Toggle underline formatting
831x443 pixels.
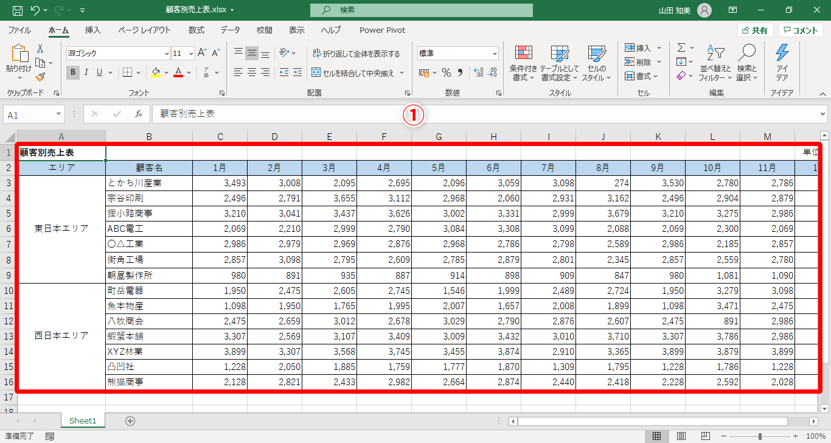pyautogui.click(x=100, y=72)
